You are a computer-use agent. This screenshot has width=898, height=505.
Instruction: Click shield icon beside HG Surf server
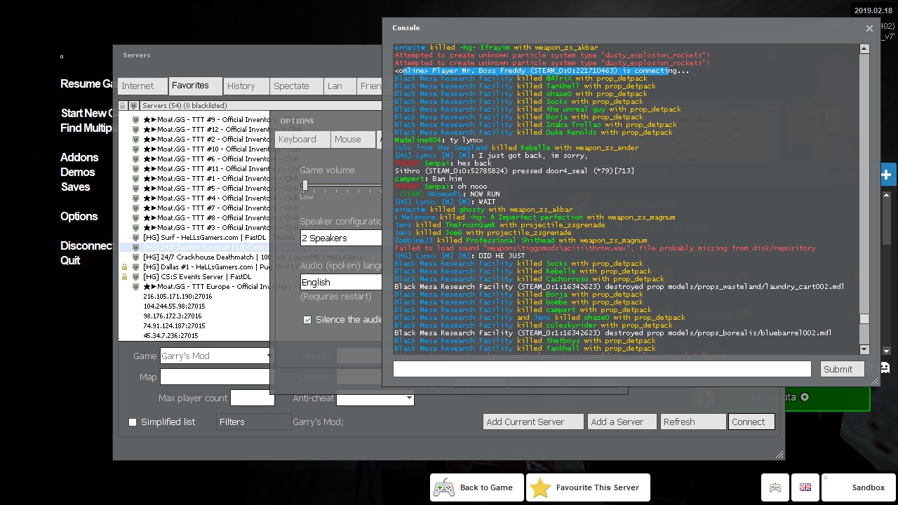(136, 238)
